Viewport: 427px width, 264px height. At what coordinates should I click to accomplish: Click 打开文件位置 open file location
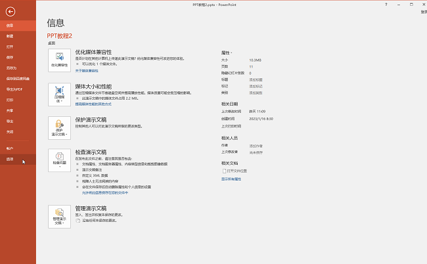coord(236,171)
